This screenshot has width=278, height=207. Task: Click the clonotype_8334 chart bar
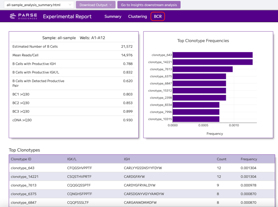tap(196, 105)
